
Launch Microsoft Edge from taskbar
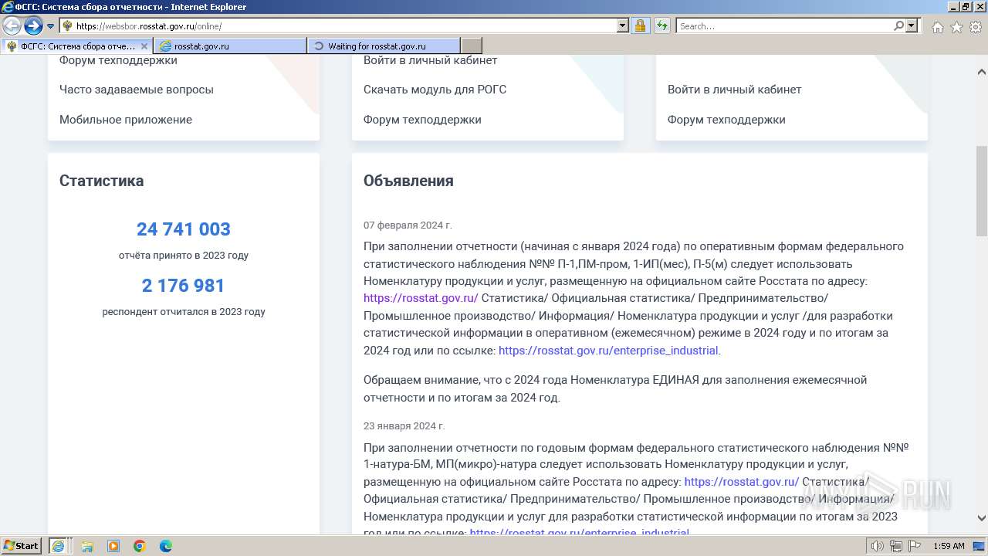pos(166,546)
